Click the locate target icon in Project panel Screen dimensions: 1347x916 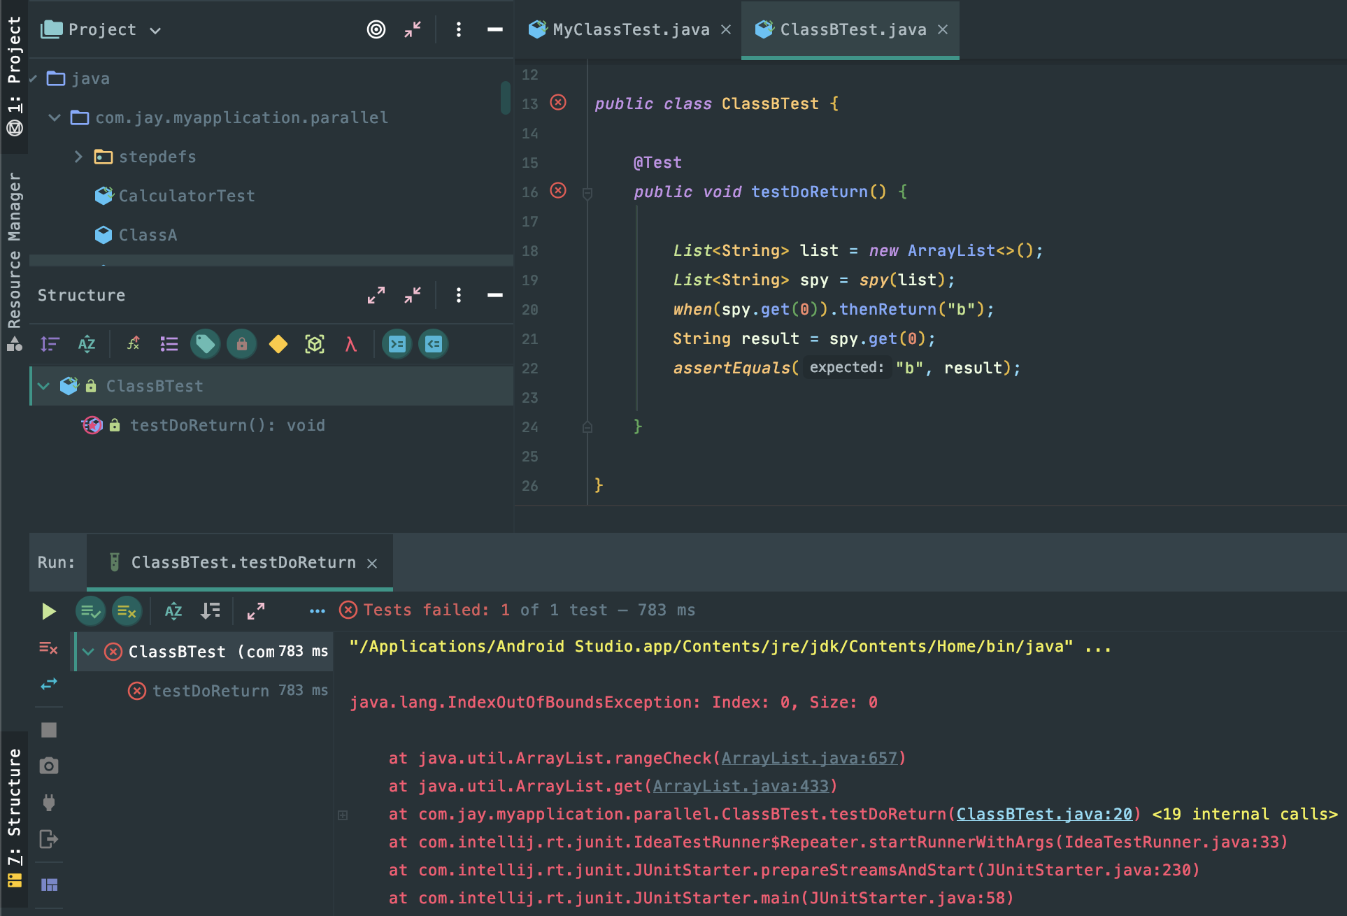coord(376,29)
